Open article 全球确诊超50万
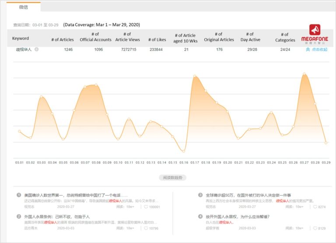 (248, 195)
